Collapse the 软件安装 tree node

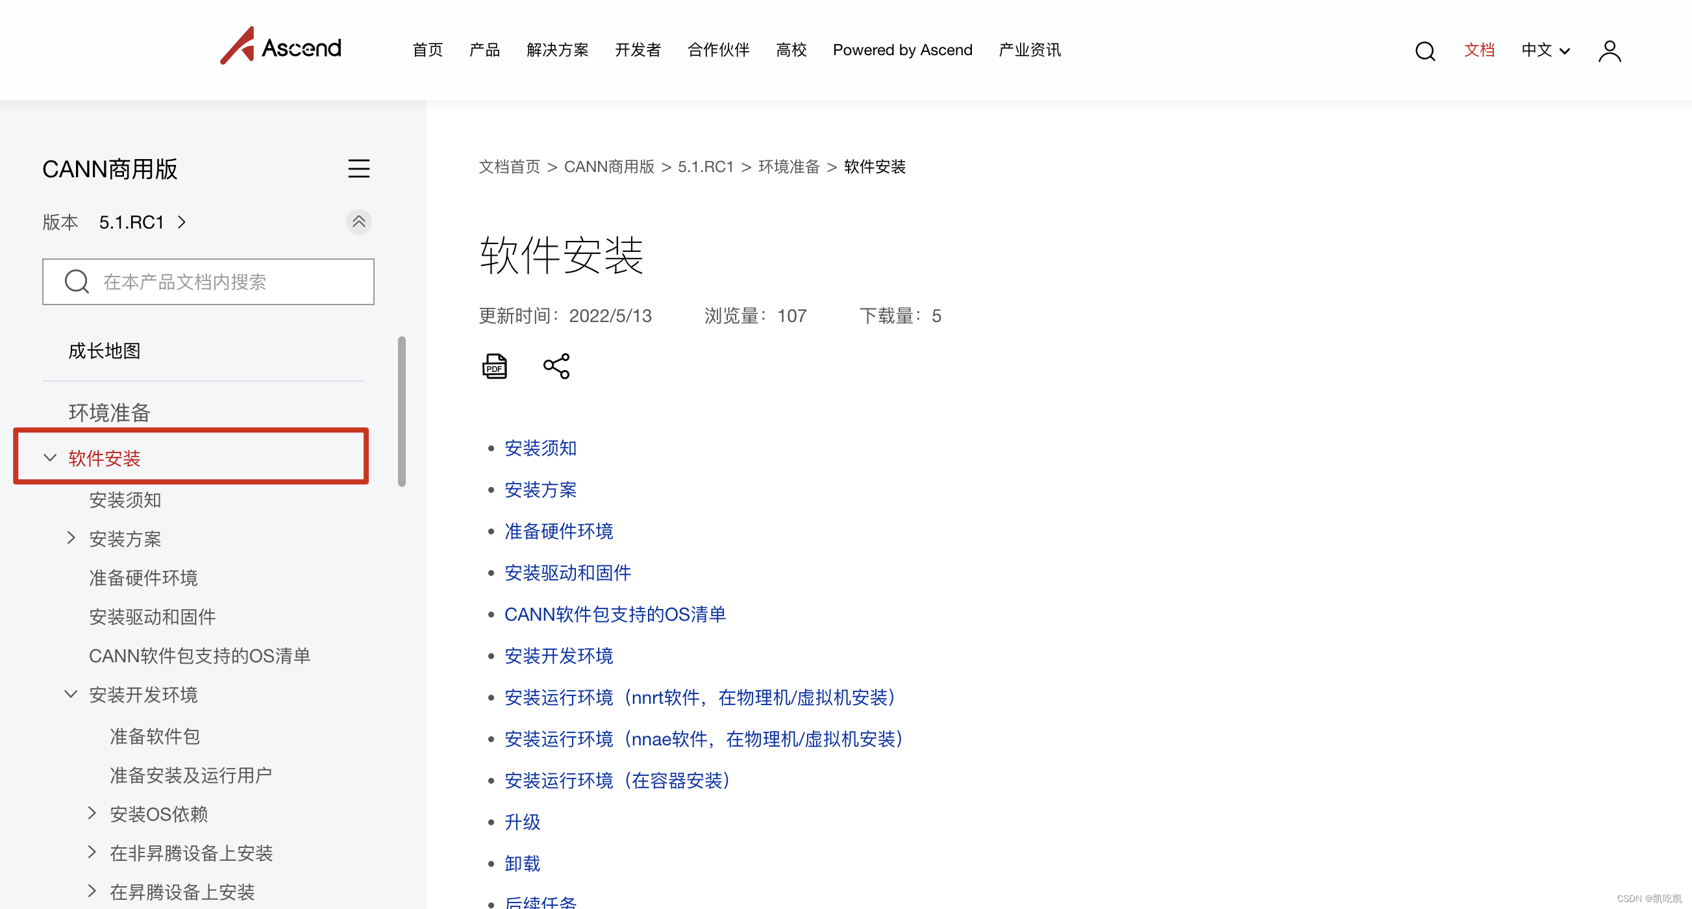pyautogui.click(x=50, y=458)
